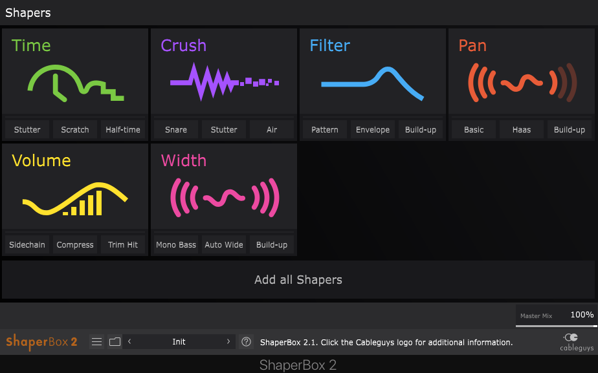Click the ShaperBox 2 logo

pos(41,341)
